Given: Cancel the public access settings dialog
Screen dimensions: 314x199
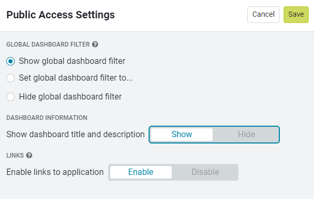Looking at the screenshot, I should pos(263,15).
